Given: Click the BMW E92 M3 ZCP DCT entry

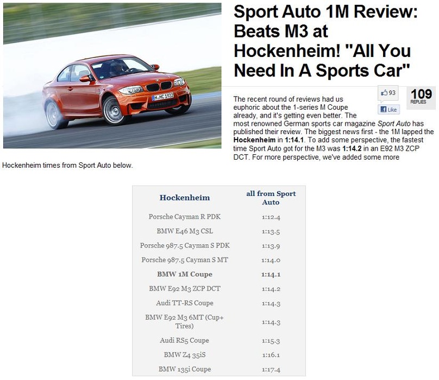Looking at the screenshot, I should pos(185,289).
